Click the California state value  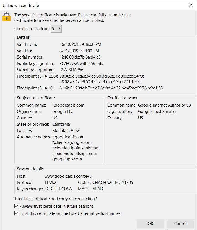pyautogui.click(x=61, y=124)
